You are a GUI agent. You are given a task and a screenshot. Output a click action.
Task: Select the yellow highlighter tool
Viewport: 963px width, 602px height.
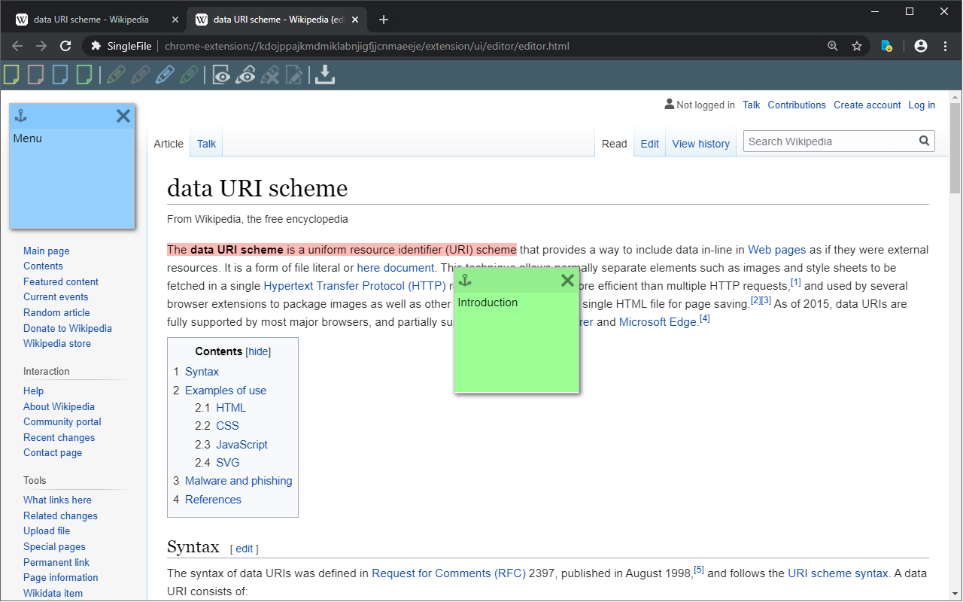pos(115,74)
